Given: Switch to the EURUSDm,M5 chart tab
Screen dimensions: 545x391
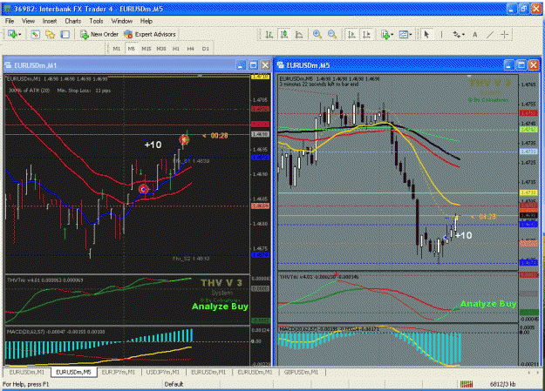Looking at the screenshot, I should (74, 372).
